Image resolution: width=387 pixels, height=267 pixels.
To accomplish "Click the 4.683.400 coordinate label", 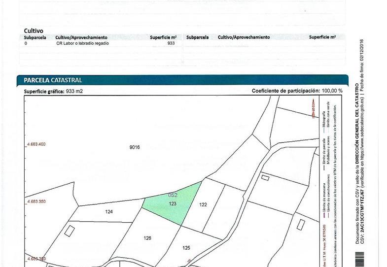I will click(x=35, y=144).
